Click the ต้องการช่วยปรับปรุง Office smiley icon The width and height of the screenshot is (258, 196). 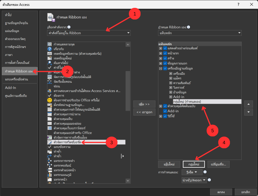[x=50, y=100]
